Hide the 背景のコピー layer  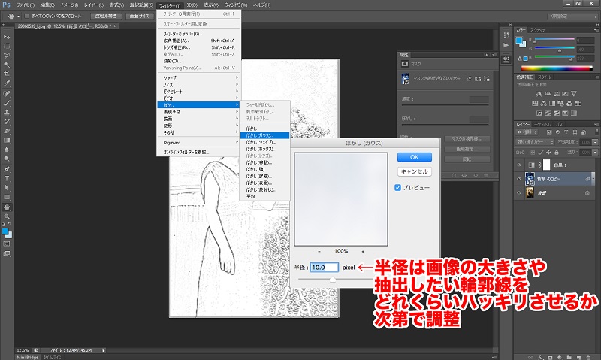click(x=519, y=179)
